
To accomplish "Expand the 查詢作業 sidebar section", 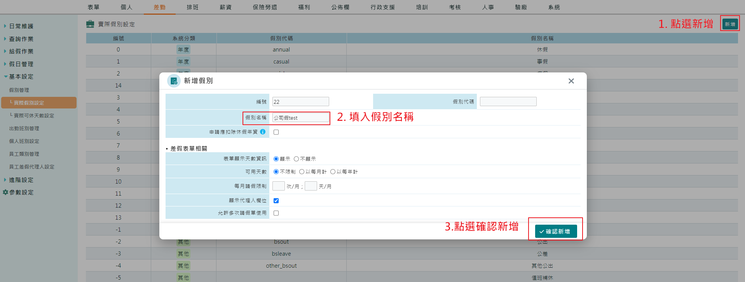I will click(x=21, y=39).
